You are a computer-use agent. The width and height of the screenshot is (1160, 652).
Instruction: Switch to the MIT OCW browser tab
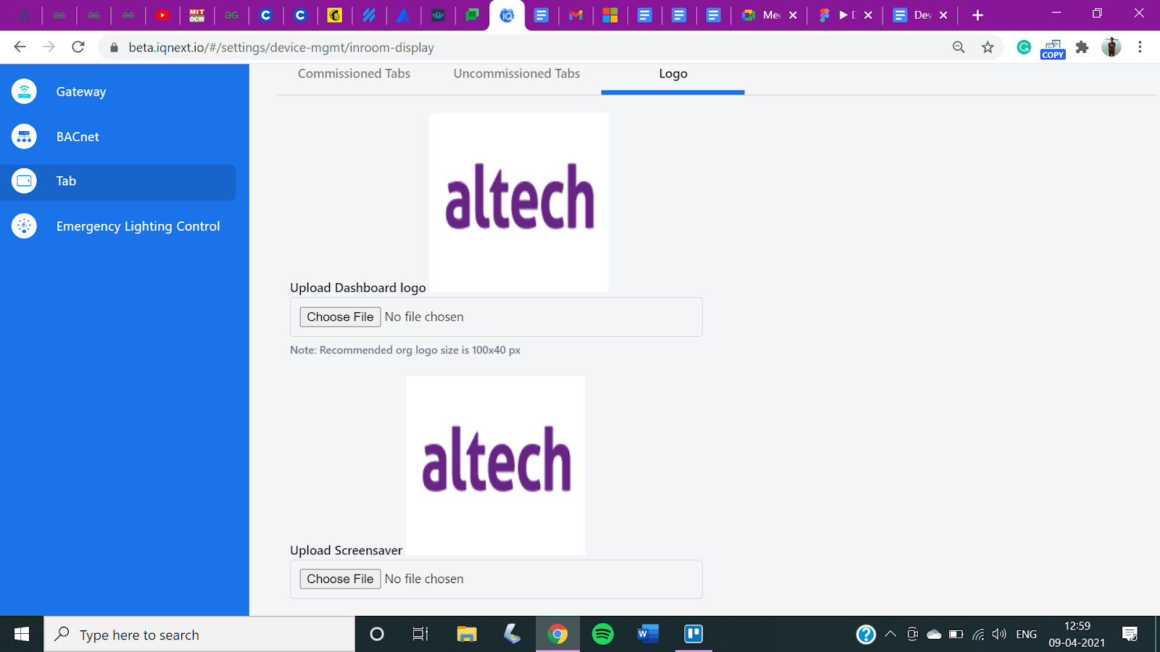[196, 15]
